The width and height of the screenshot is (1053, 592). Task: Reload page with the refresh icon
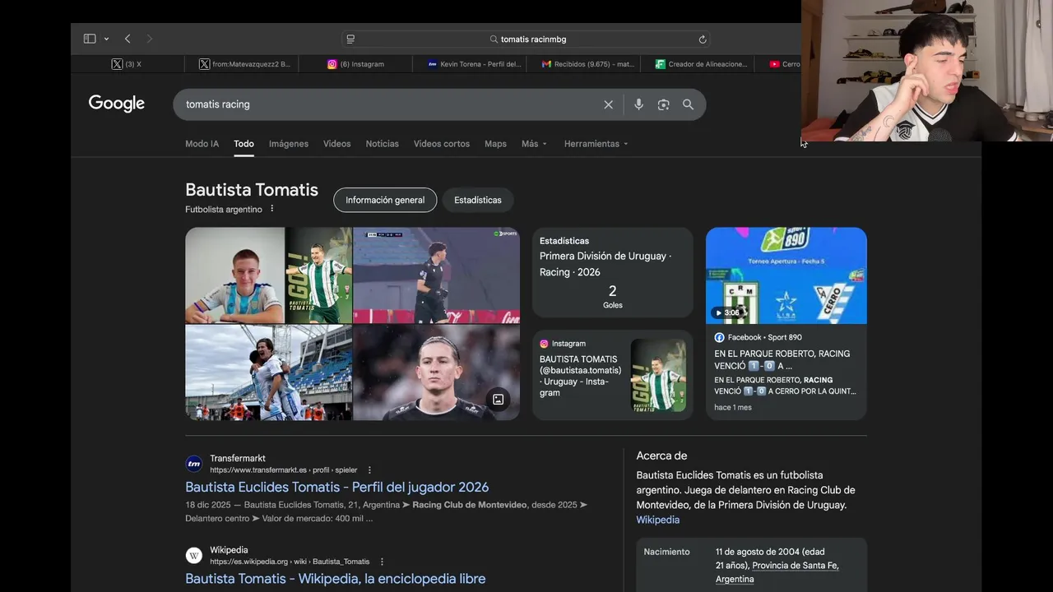(703, 39)
